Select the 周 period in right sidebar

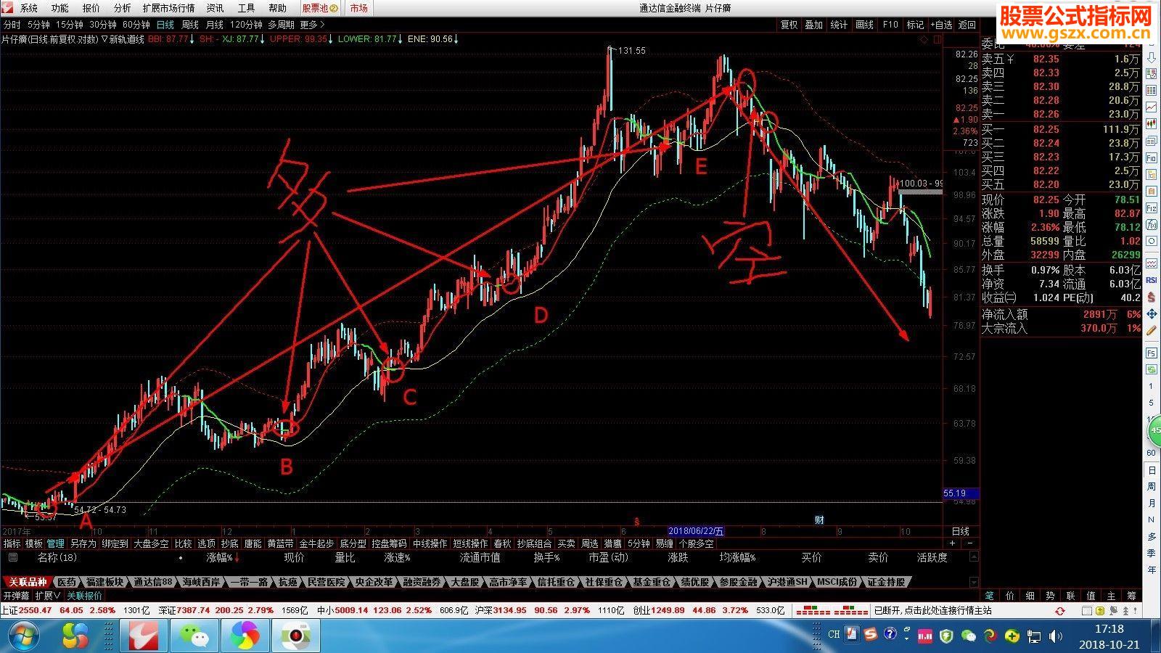point(1152,486)
